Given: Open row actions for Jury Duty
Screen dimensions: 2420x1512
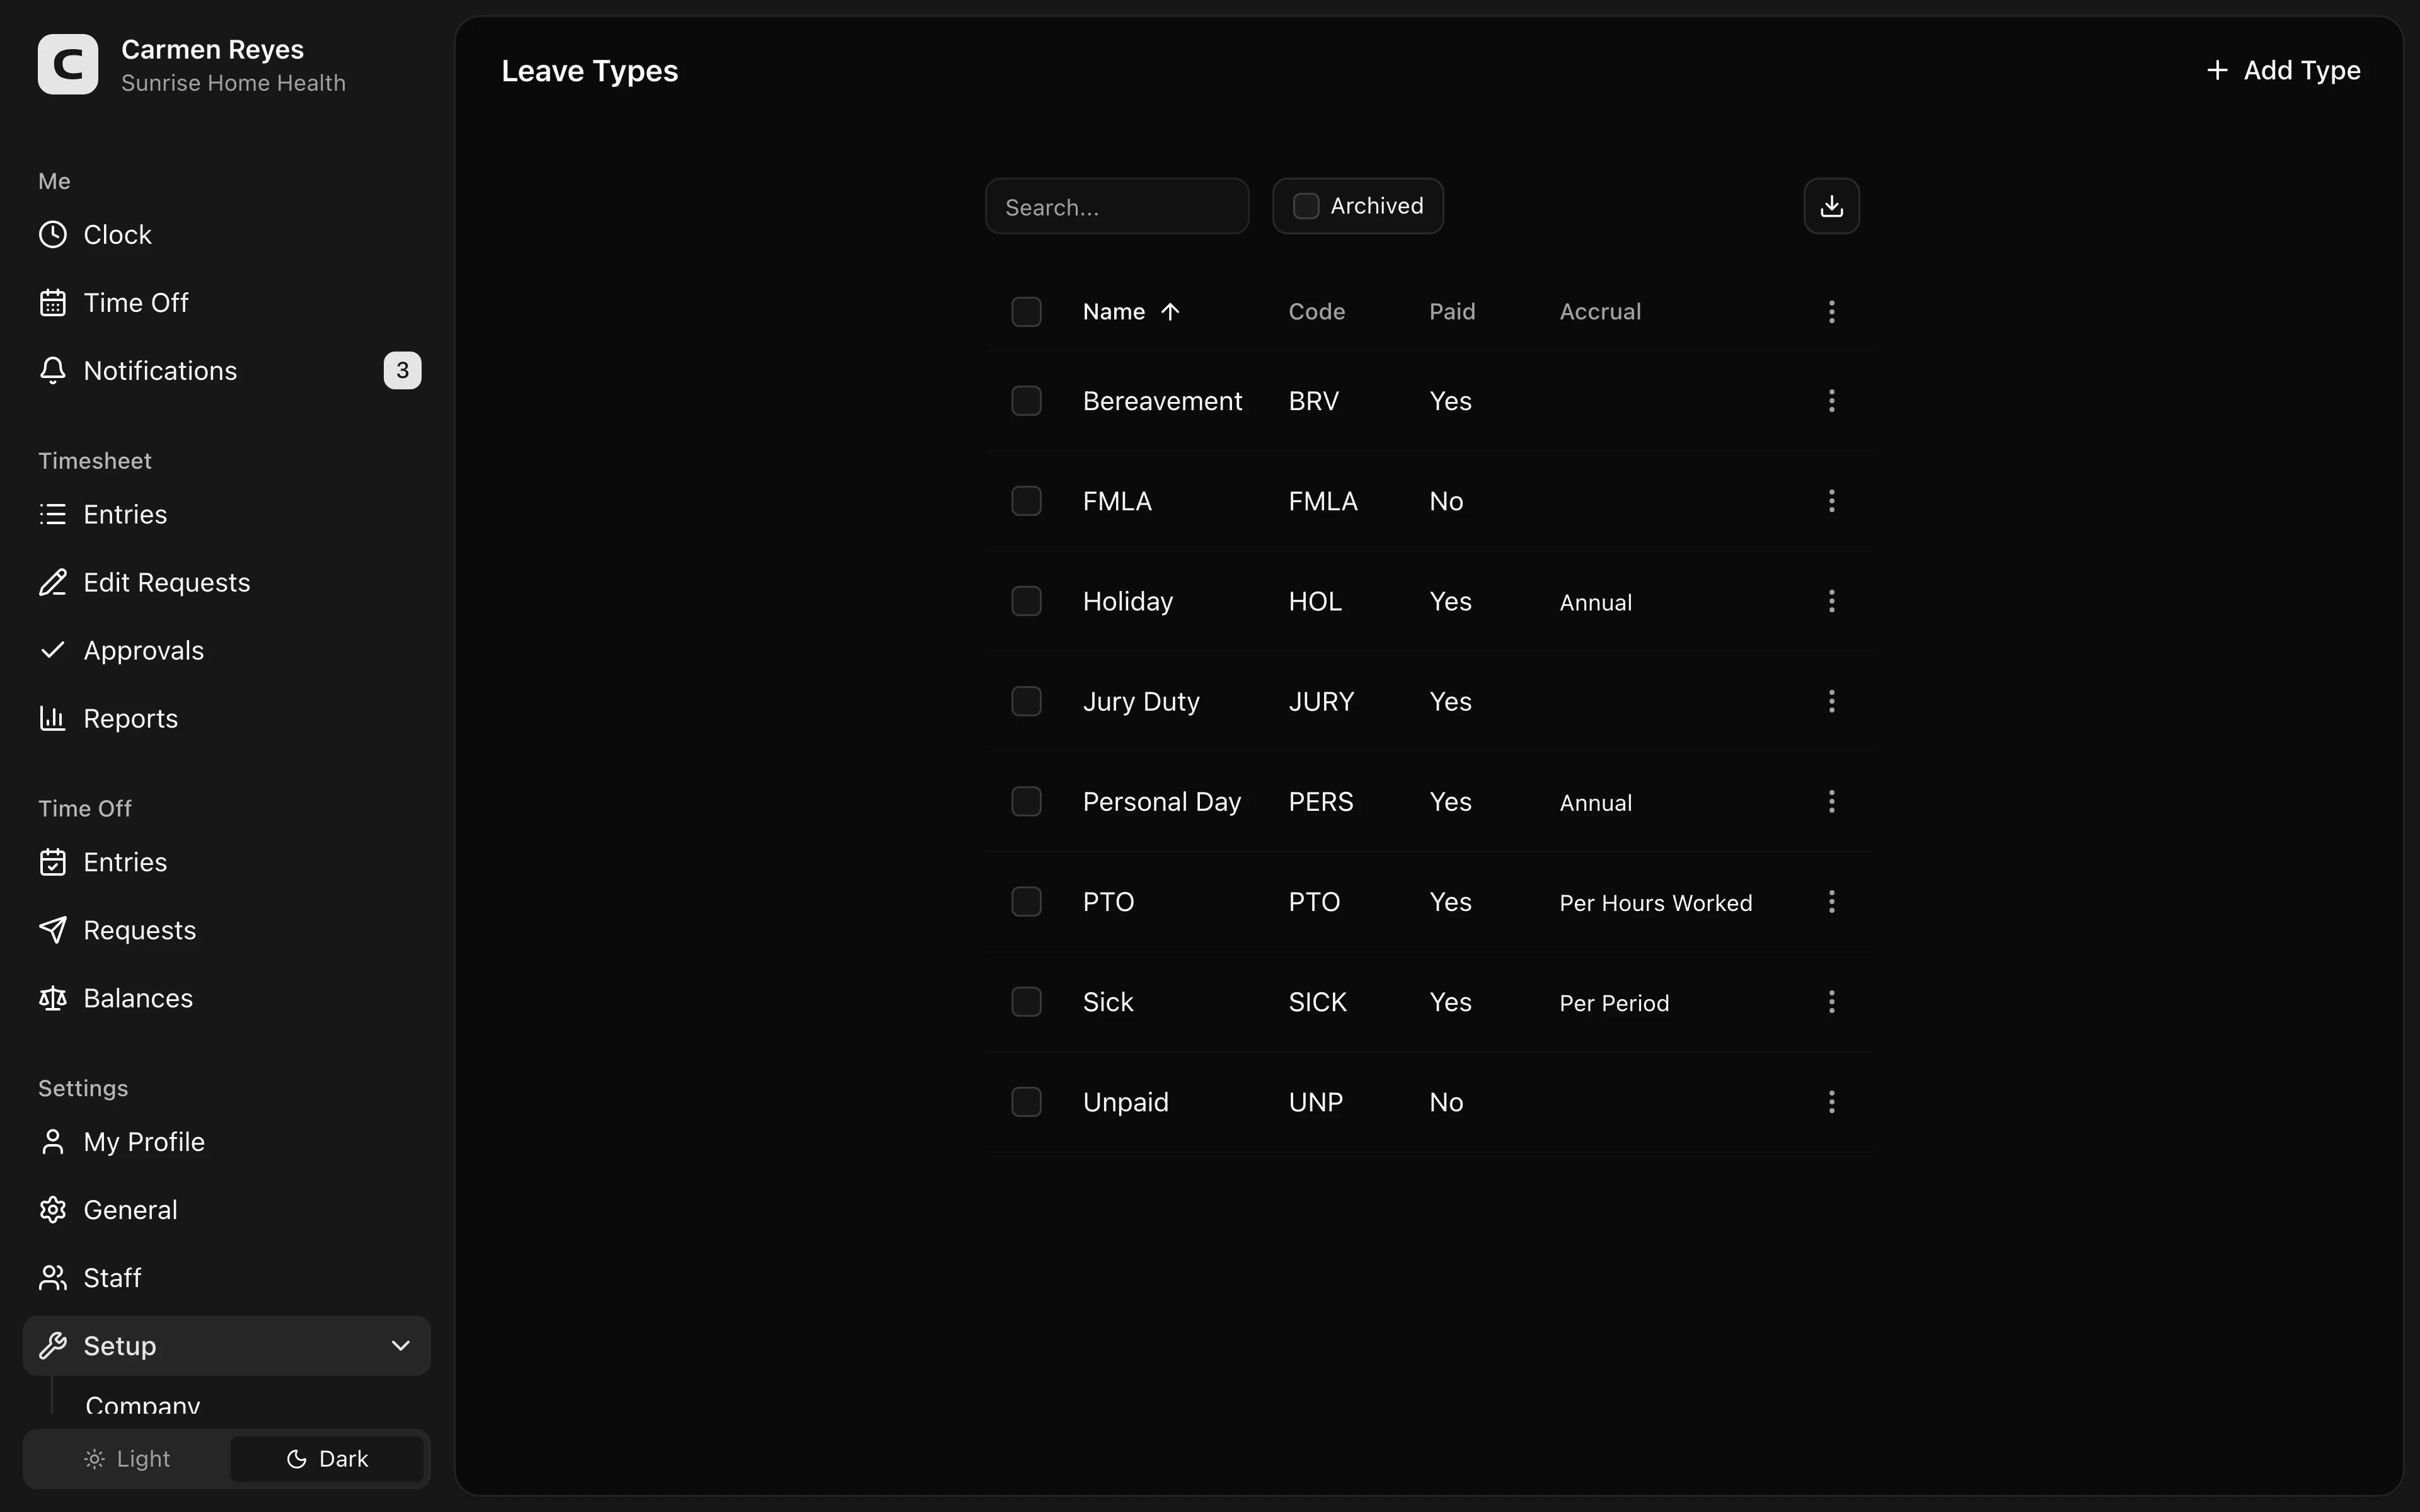Looking at the screenshot, I should 1831,701.
